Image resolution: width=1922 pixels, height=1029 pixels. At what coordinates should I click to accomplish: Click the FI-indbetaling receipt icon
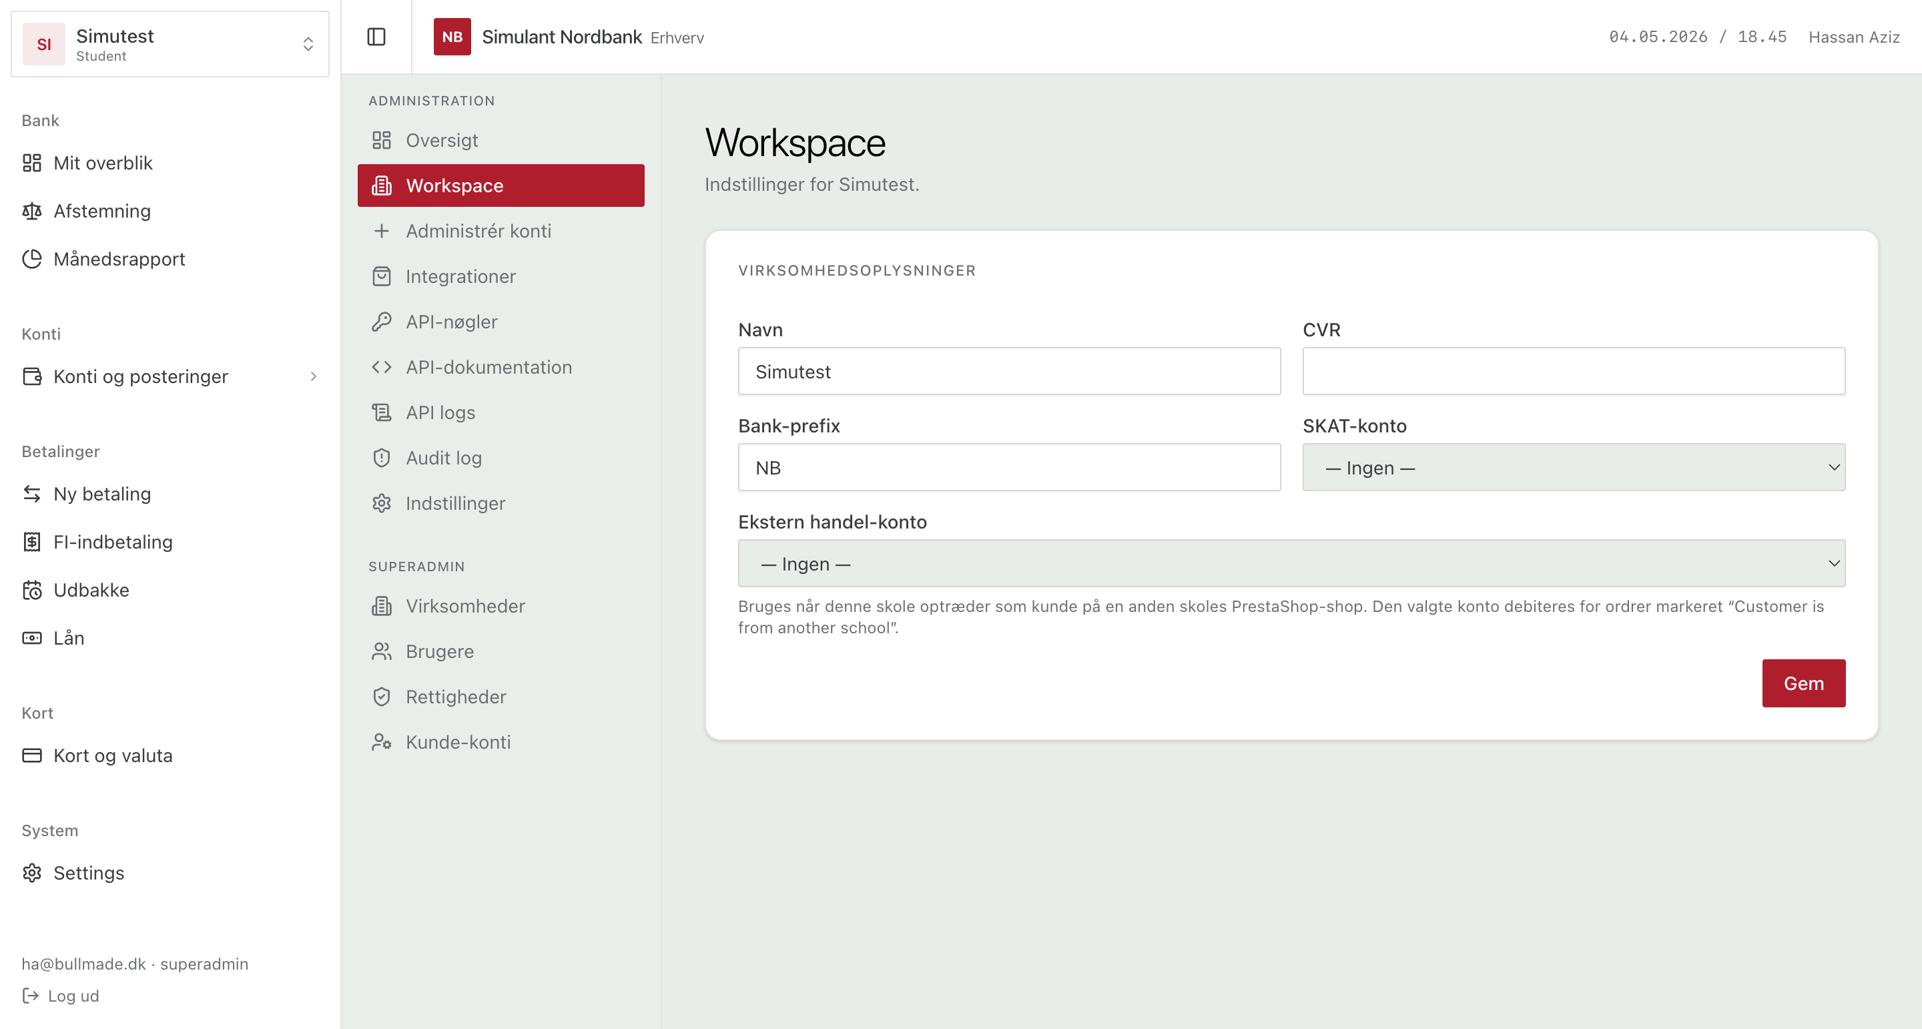[31, 542]
